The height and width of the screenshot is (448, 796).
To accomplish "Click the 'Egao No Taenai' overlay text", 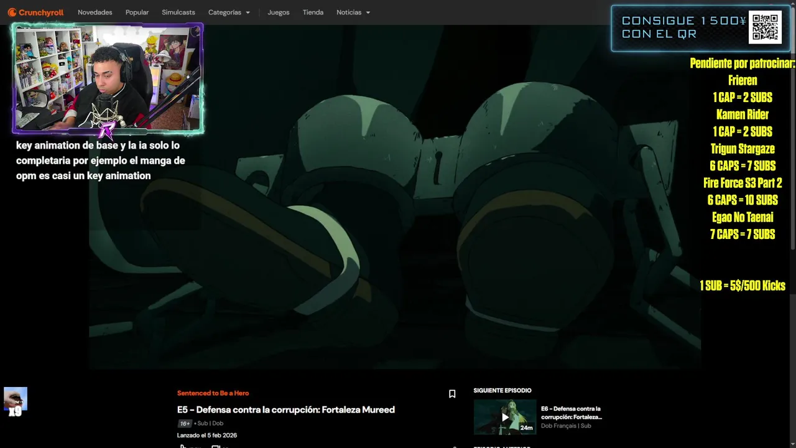I will tap(743, 218).
